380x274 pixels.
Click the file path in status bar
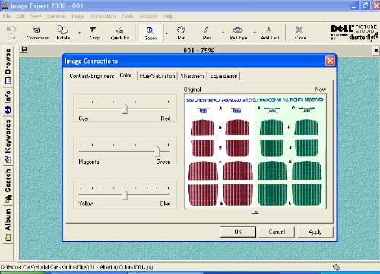tap(77, 267)
